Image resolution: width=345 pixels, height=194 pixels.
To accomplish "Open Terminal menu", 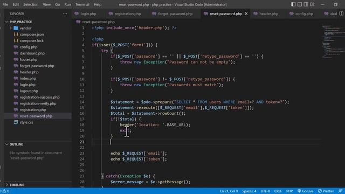I will pos(82,4).
